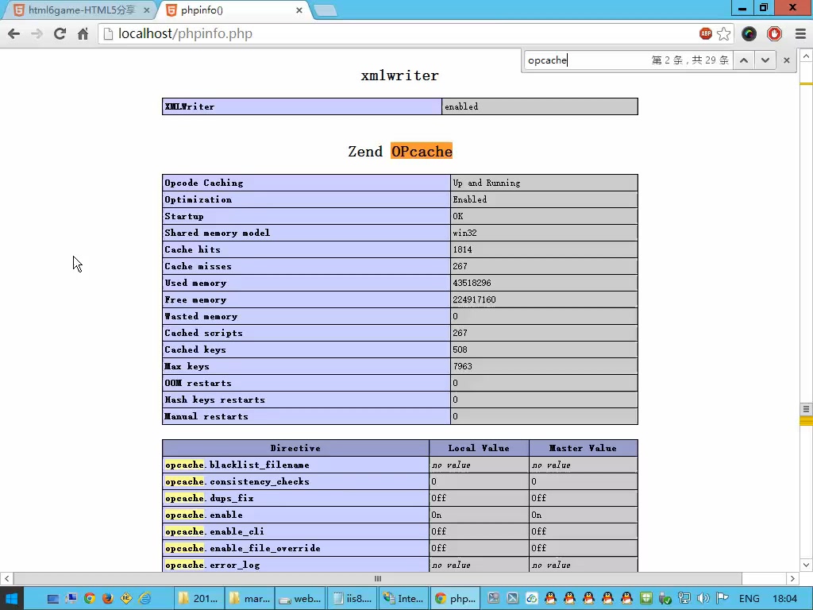Open the Firefox shortcut in quick launch
This screenshot has height=610, width=813.
107,599
